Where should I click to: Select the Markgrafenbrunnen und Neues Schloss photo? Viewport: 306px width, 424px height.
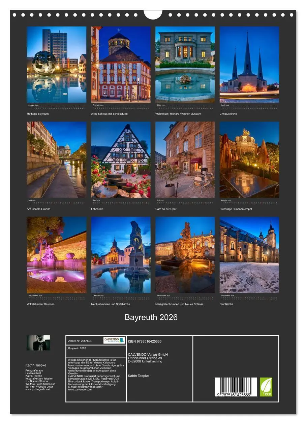click(x=185, y=255)
